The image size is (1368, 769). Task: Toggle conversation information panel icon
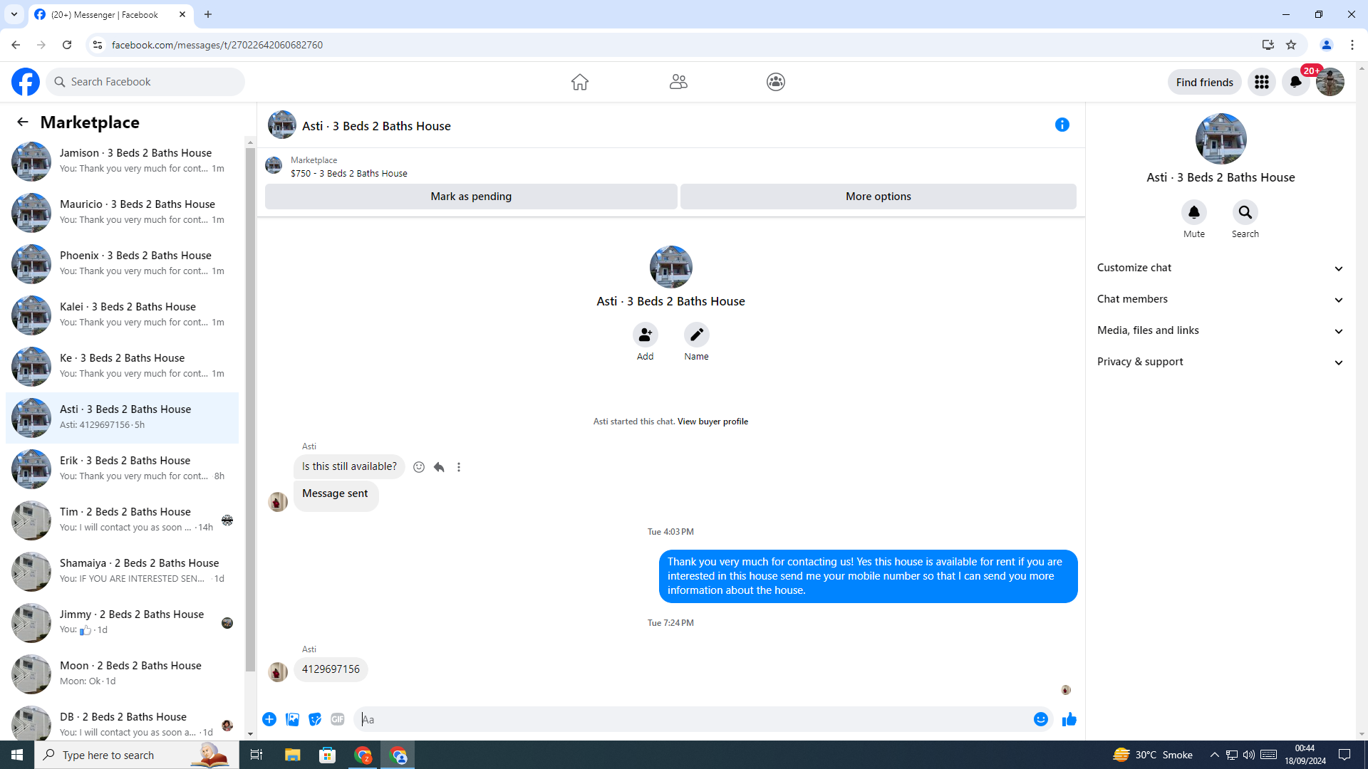1062,125
